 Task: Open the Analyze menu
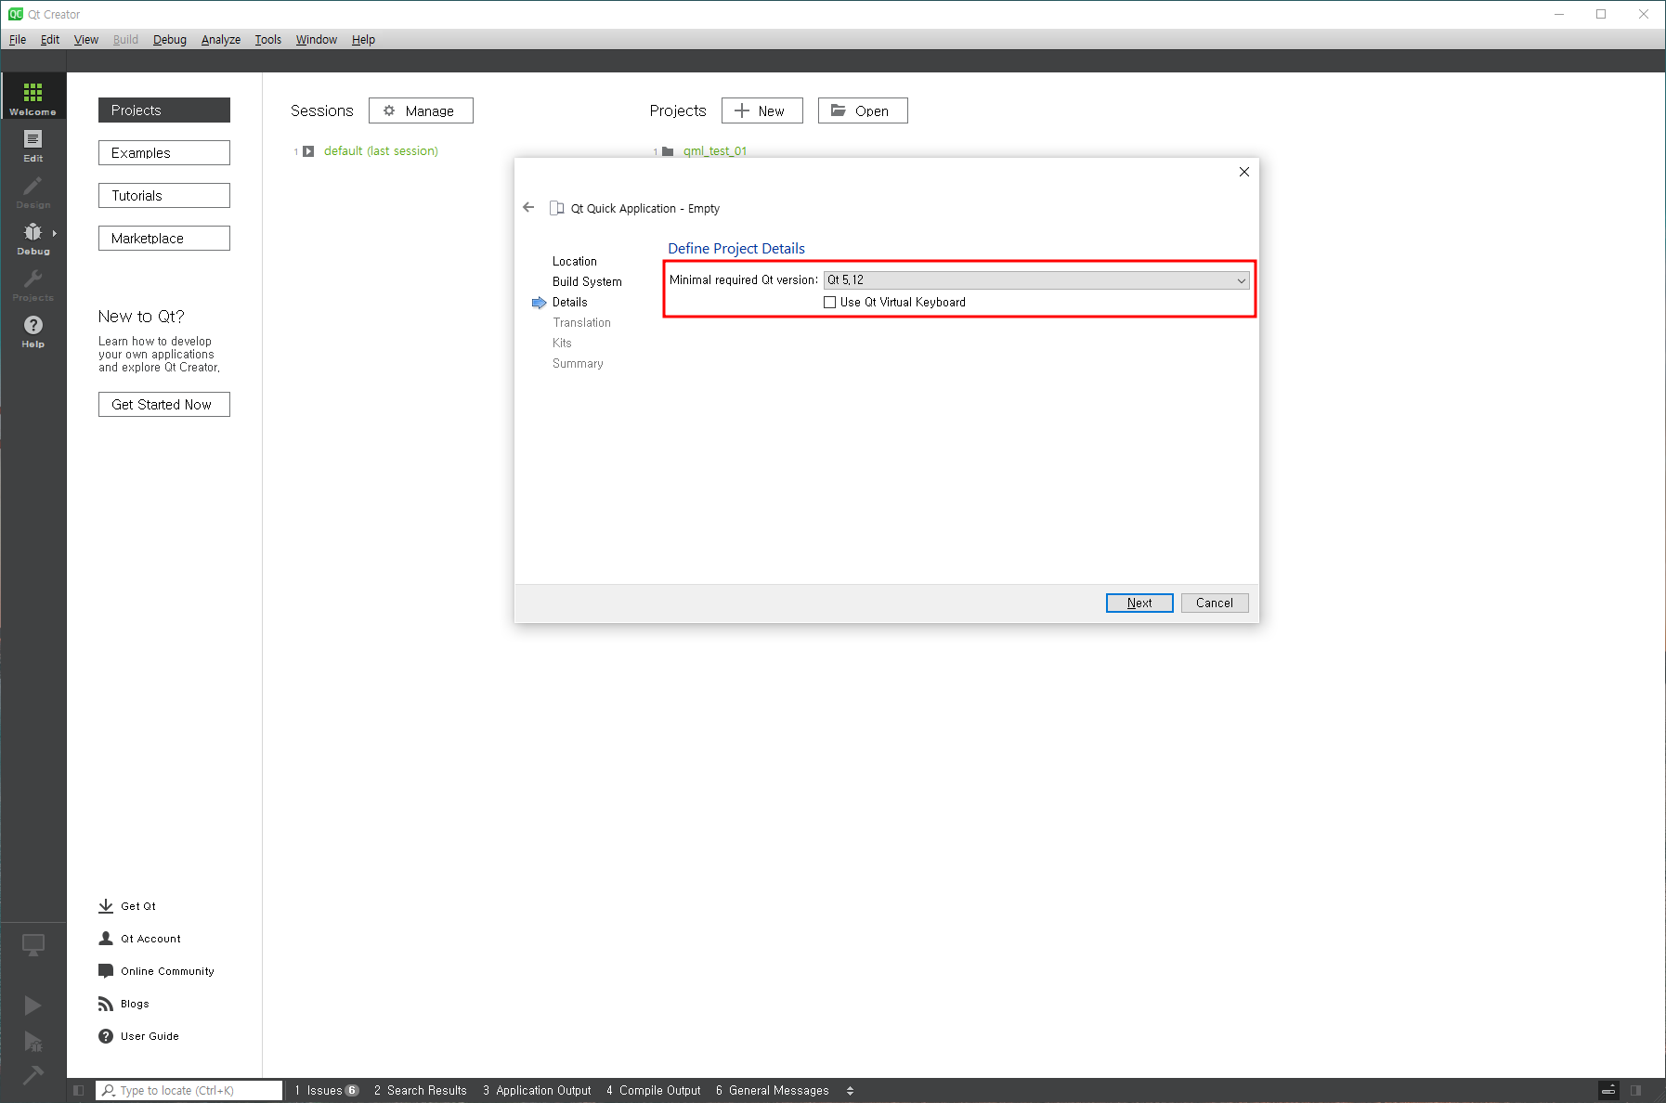[x=221, y=40]
